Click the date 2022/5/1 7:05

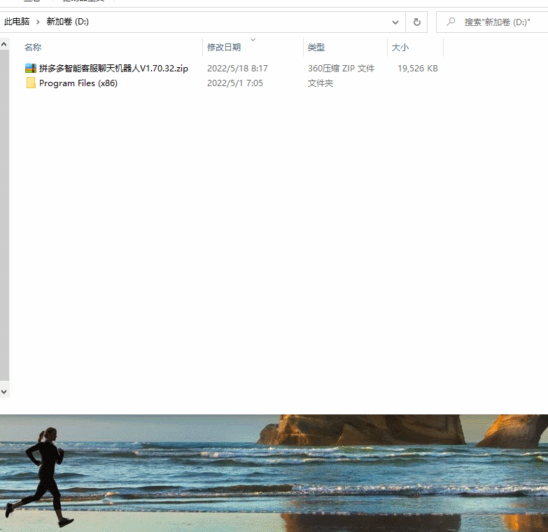pyautogui.click(x=235, y=83)
